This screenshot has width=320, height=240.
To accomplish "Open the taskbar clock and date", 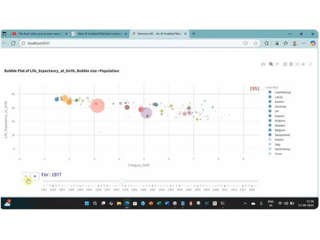I will click(306, 204).
